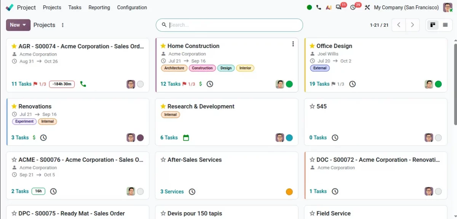Open the user avatar menu in top right
This screenshot has width=457, height=219.
click(448, 7)
